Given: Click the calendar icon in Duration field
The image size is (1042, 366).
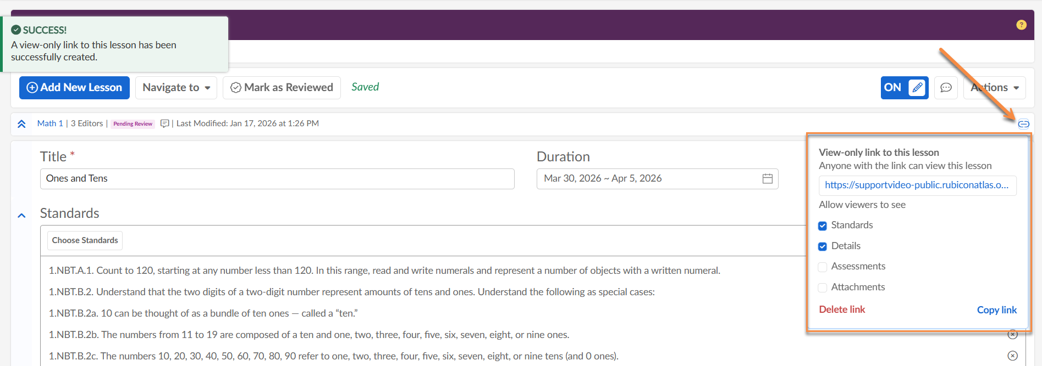Looking at the screenshot, I should point(768,179).
